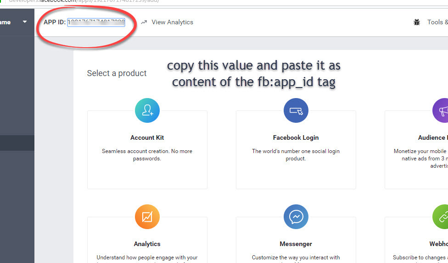Open the Messenger product card
Viewport: 448px width, 263px height.
(296, 240)
